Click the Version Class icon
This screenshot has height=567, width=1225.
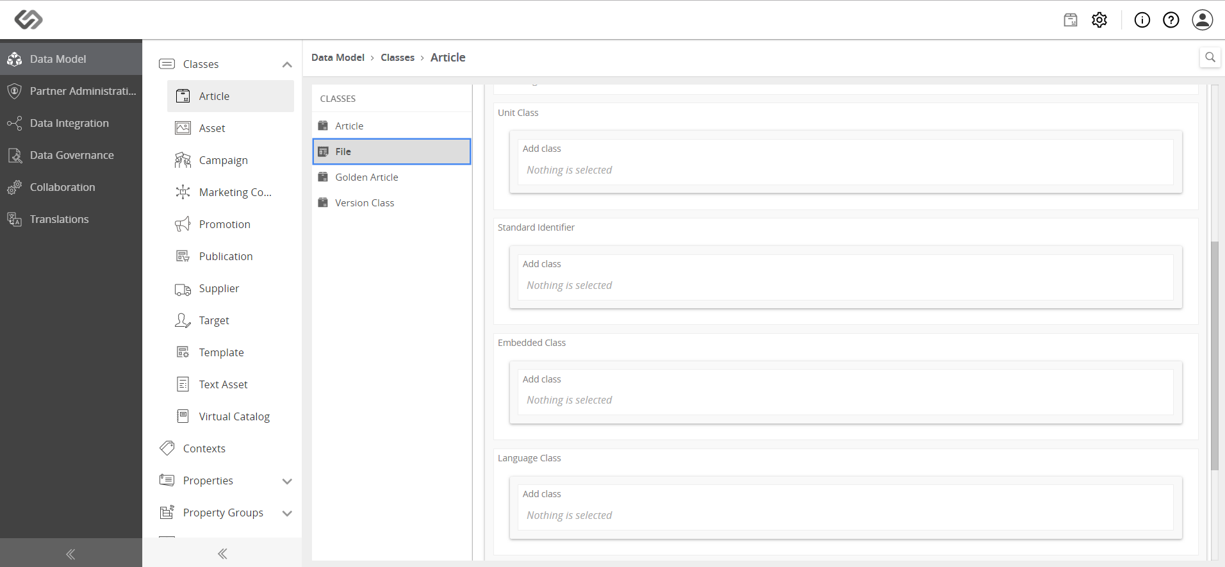(x=323, y=203)
